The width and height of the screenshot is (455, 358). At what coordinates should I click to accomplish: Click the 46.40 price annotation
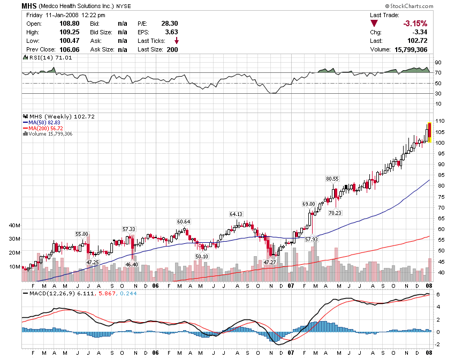click(x=132, y=264)
